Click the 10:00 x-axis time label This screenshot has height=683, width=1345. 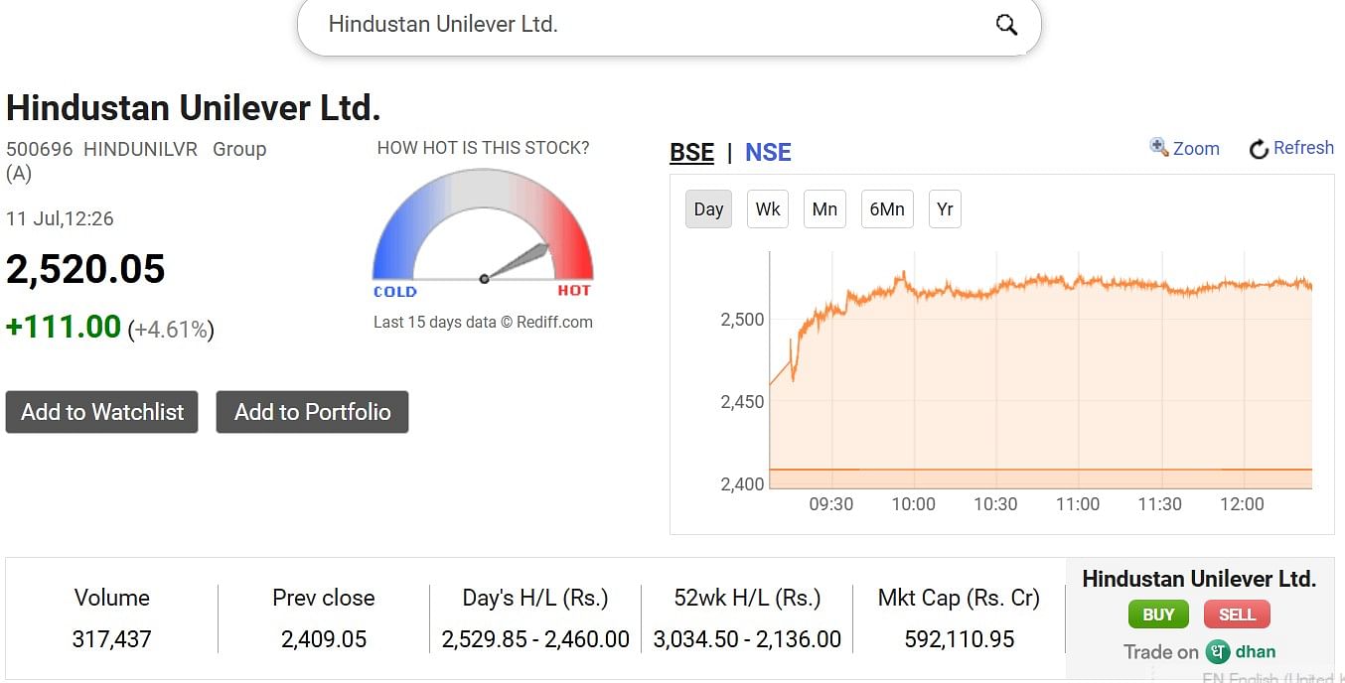(x=913, y=504)
